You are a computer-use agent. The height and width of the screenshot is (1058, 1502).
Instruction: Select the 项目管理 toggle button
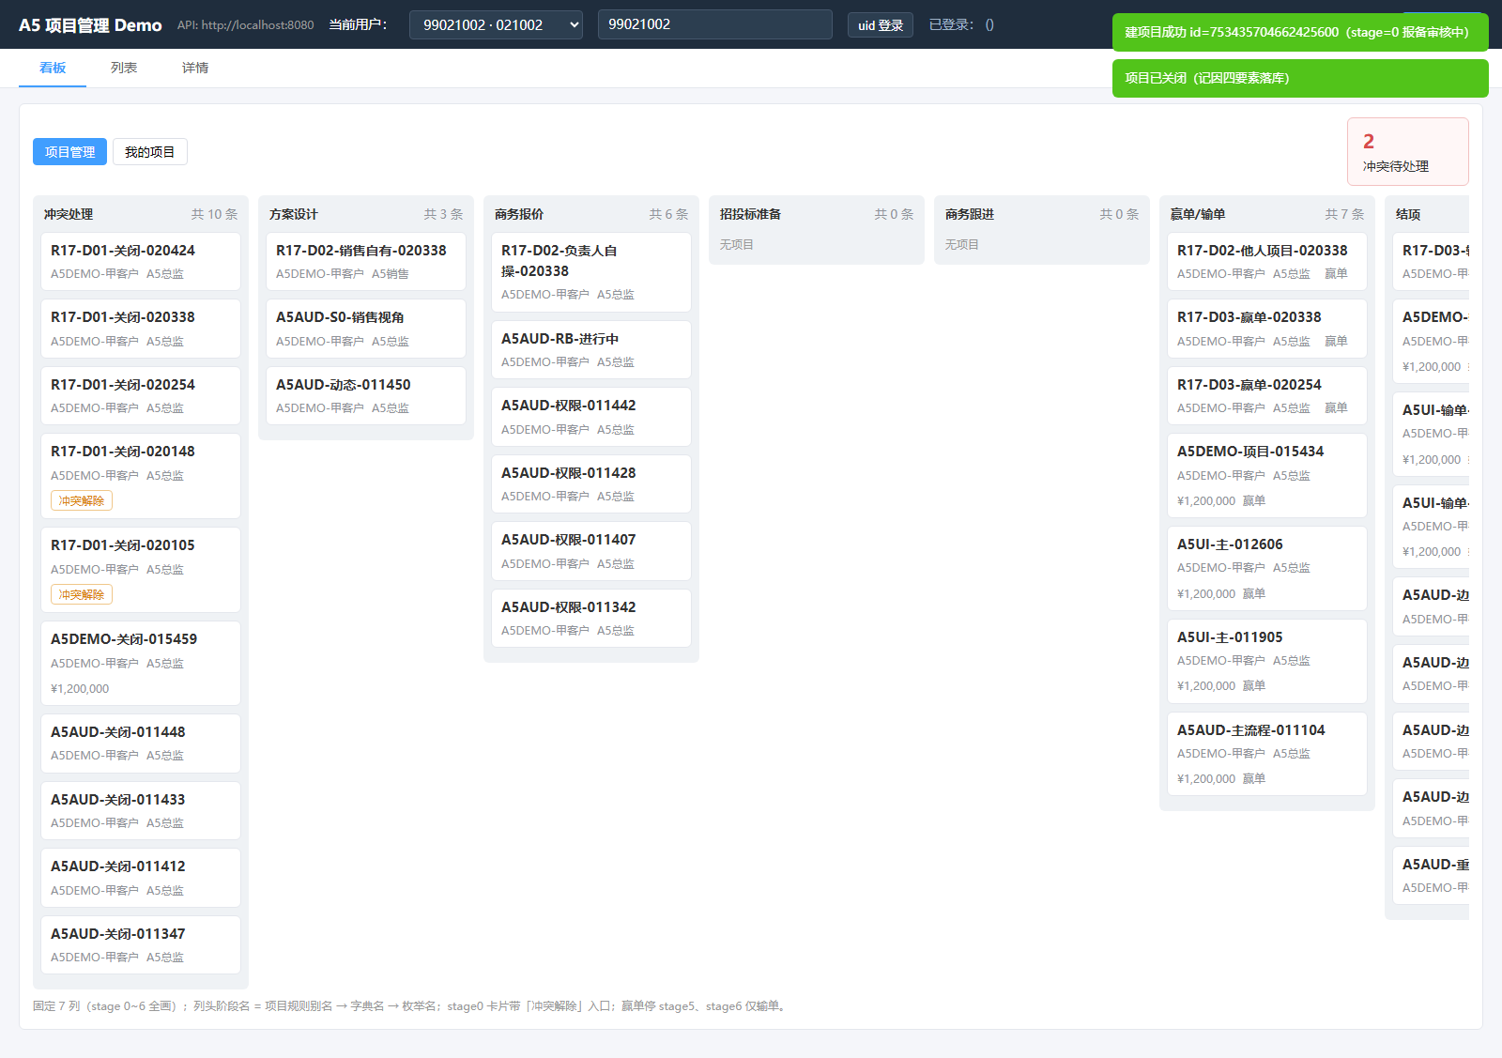(69, 152)
